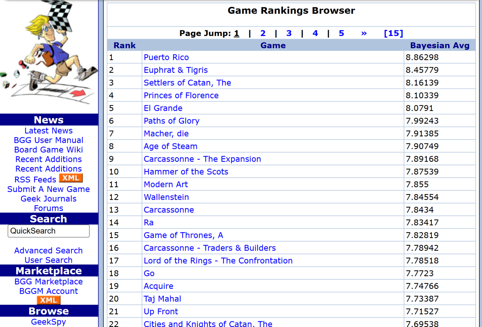Sort by Bayesian Avg column header
This screenshot has height=327, width=482.
[440, 45]
